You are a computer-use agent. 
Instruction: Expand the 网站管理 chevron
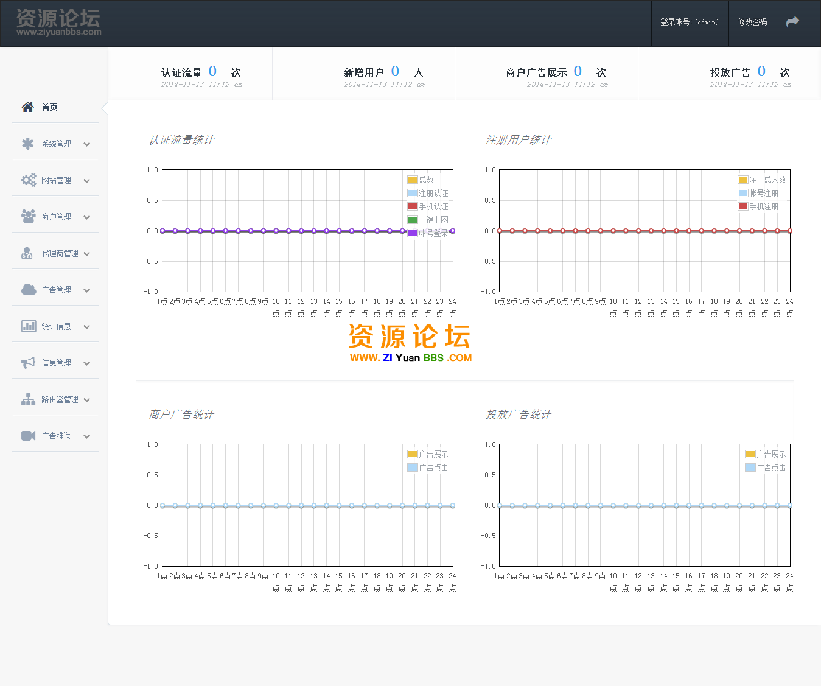pos(87,181)
